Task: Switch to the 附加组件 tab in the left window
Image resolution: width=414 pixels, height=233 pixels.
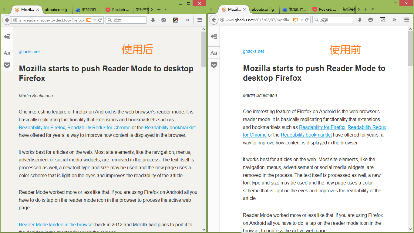Action: coord(88,10)
